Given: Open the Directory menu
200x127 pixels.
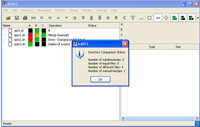Looking at the screenshot, I should (27, 10).
